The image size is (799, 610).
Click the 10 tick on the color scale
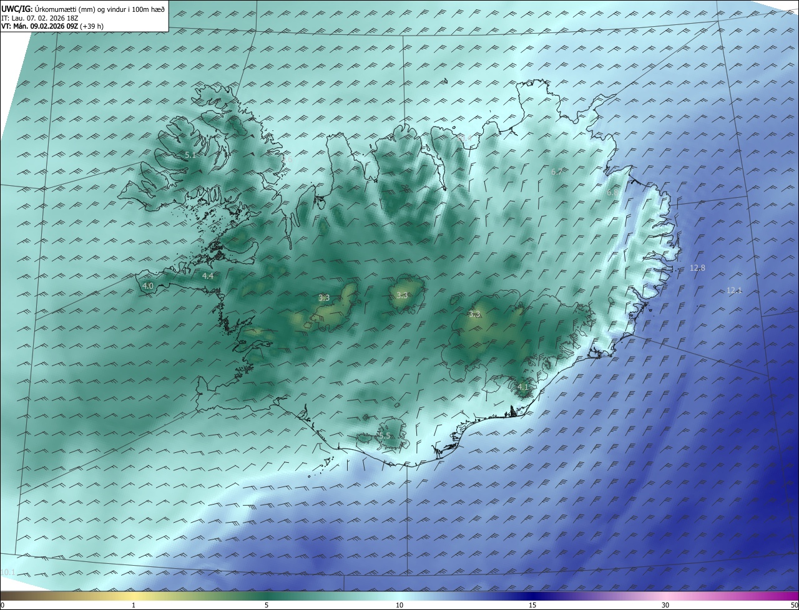point(399,605)
